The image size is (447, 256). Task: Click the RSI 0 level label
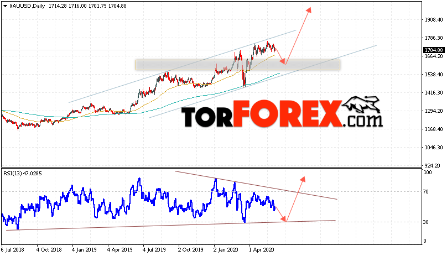pyautogui.click(x=425, y=241)
